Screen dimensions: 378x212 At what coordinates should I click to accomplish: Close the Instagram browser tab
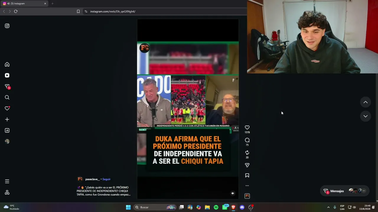click(45, 4)
